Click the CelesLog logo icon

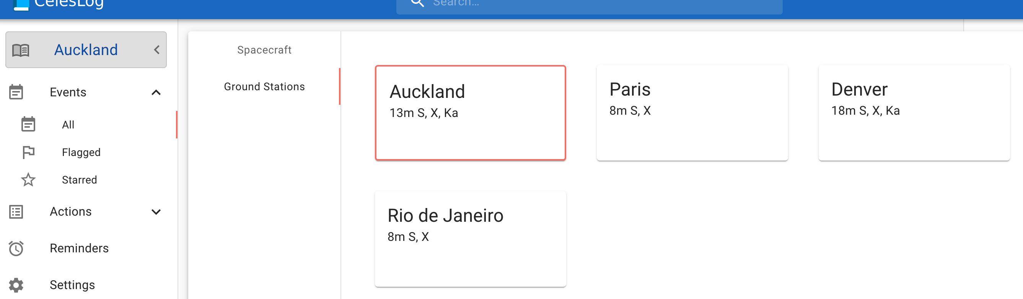21,5
